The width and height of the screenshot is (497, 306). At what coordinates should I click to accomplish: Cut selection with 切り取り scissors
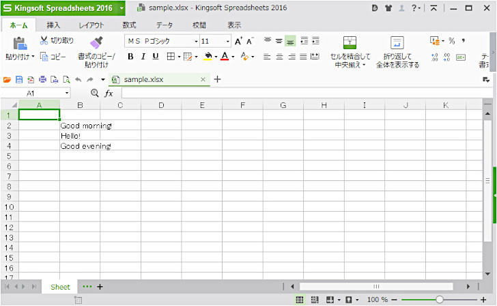pos(44,40)
